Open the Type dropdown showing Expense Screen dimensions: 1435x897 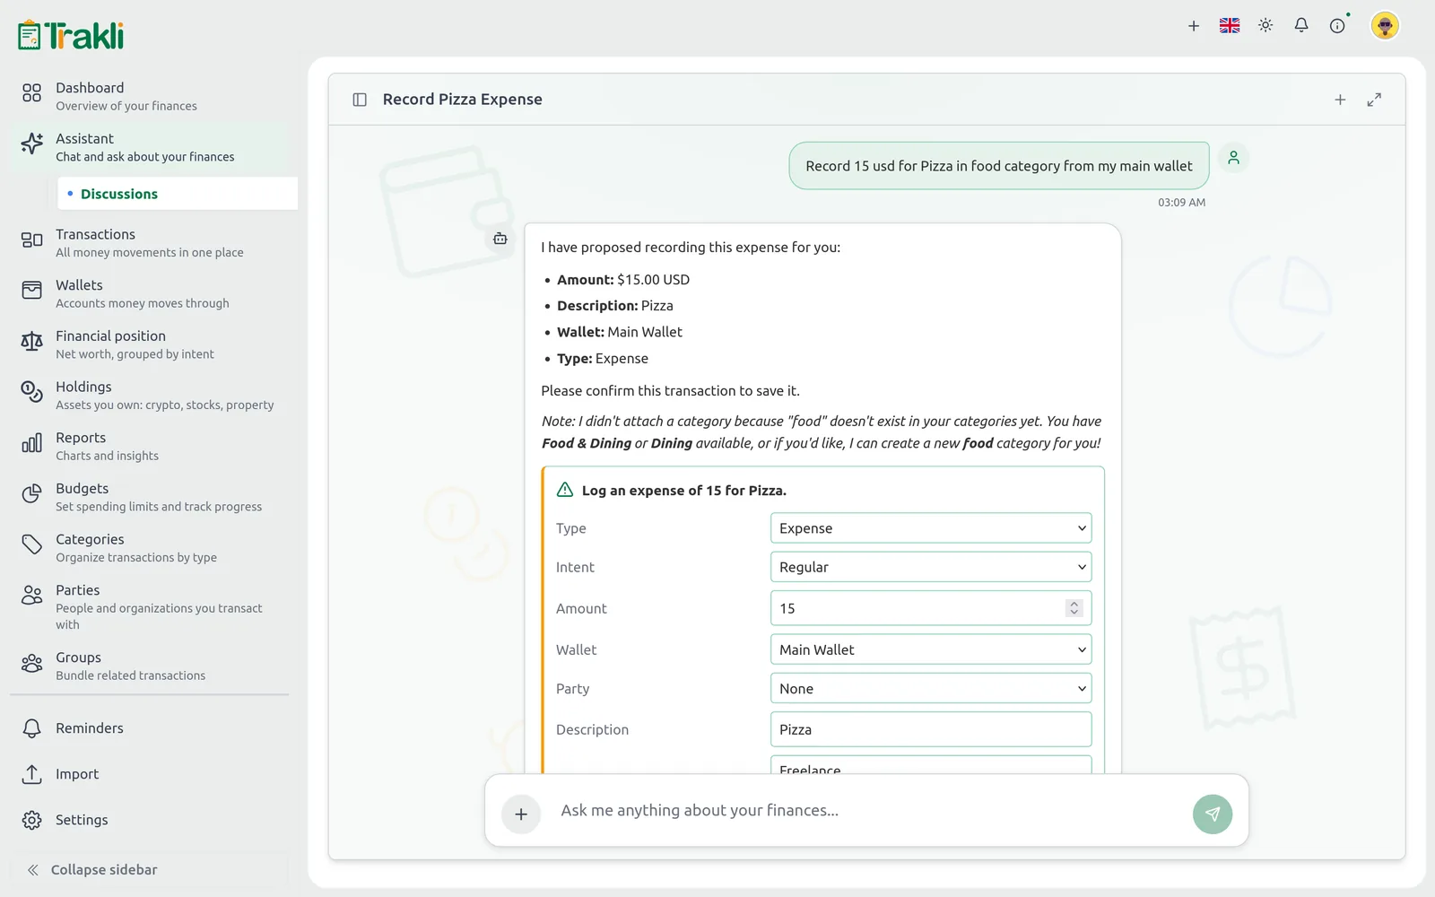[931, 528]
